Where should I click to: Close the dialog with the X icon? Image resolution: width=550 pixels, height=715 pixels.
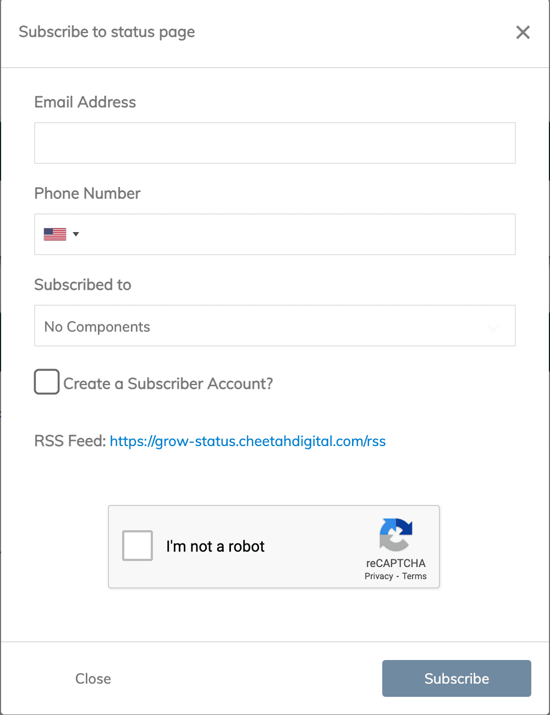(x=523, y=32)
